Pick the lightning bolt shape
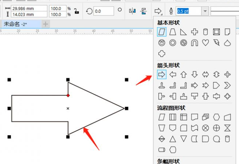The height and width of the screenshot is (164, 239). pos(217,43)
